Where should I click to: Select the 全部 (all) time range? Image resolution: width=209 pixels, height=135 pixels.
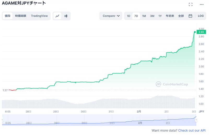click(181, 16)
